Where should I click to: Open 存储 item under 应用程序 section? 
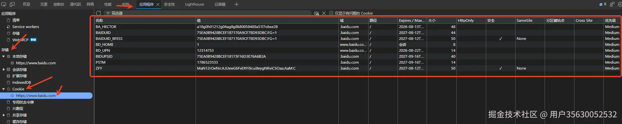click(x=16, y=33)
